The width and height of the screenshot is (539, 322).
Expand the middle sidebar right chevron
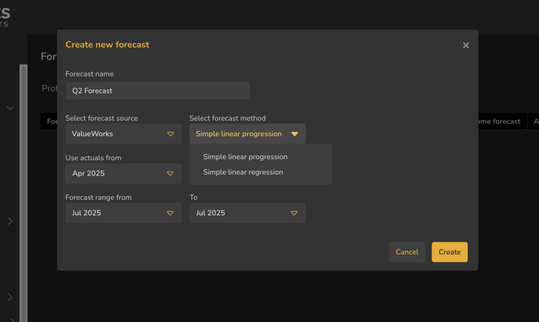(9, 221)
